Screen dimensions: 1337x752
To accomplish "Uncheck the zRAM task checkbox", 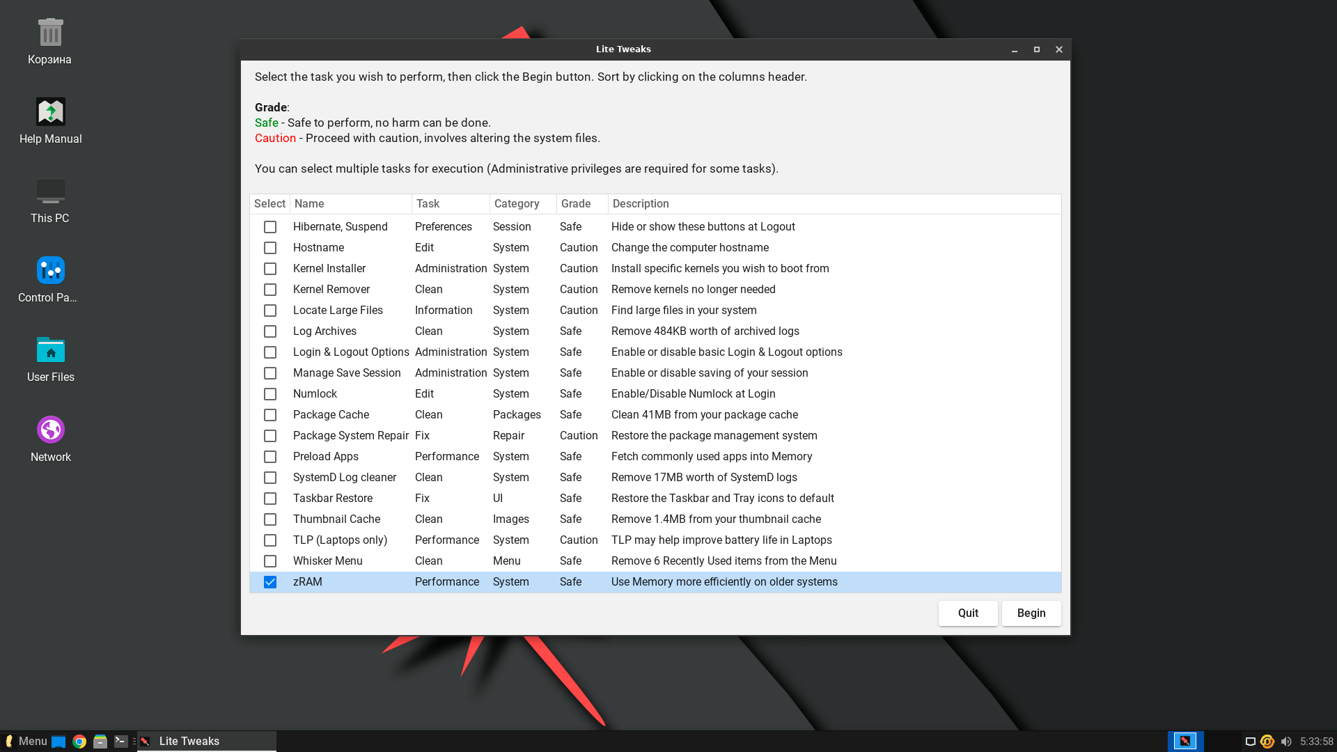I will [270, 582].
